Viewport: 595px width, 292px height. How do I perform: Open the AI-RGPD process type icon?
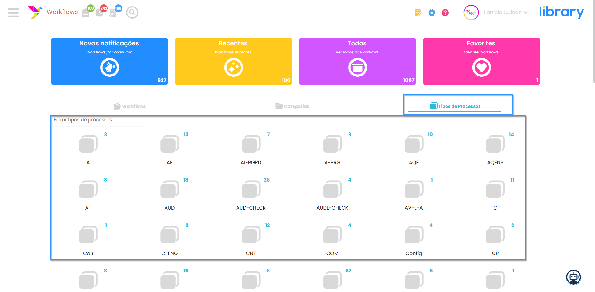(251, 144)
